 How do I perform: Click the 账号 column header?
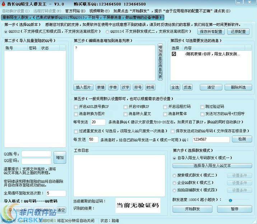(16, 48)
